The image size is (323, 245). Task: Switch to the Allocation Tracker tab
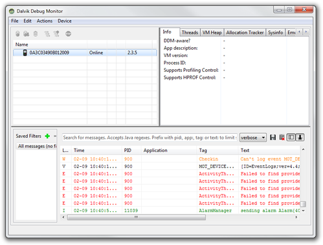click(x=245, y=32)
